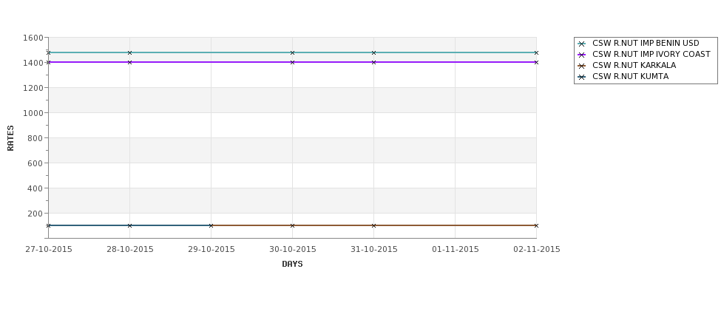Click the 27-10-2015 x-axis date label

49,249
